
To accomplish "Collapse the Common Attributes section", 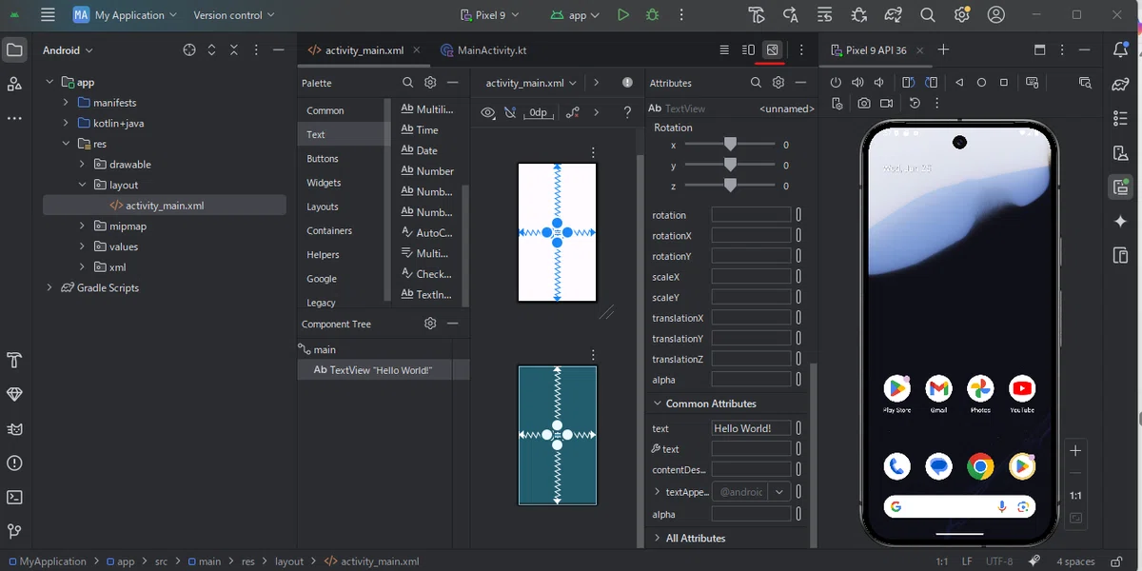I will (x=657, y=404).
